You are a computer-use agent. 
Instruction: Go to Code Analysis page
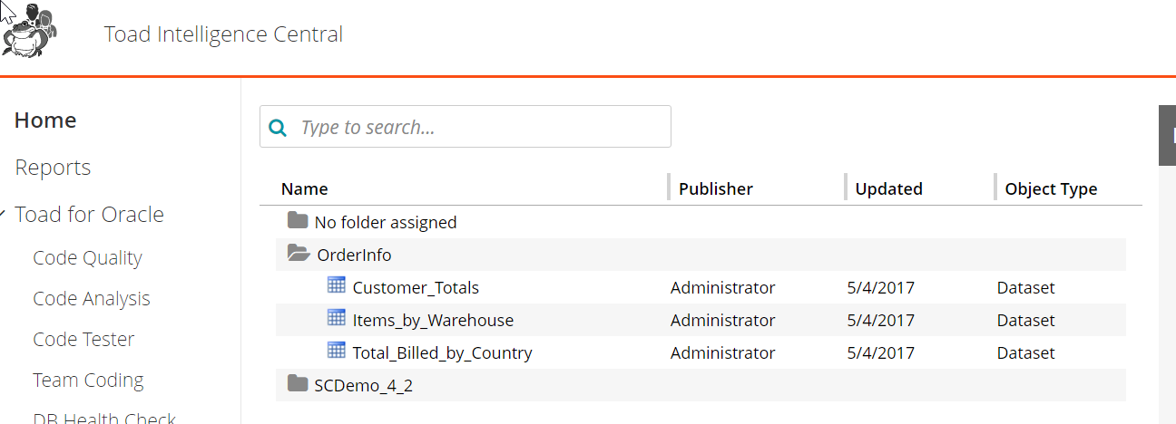pyautogui.click(x=92, y=299)
